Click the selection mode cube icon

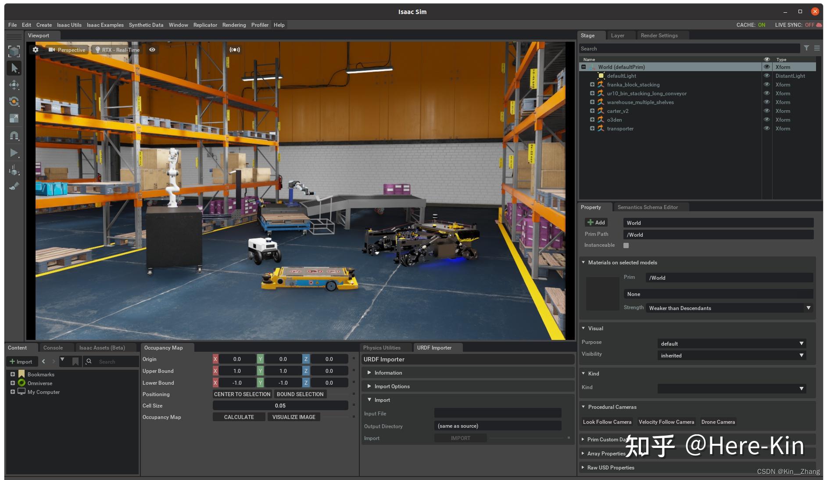(x=14, y=51)
